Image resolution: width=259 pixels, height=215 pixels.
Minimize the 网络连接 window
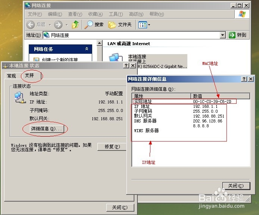233,6
